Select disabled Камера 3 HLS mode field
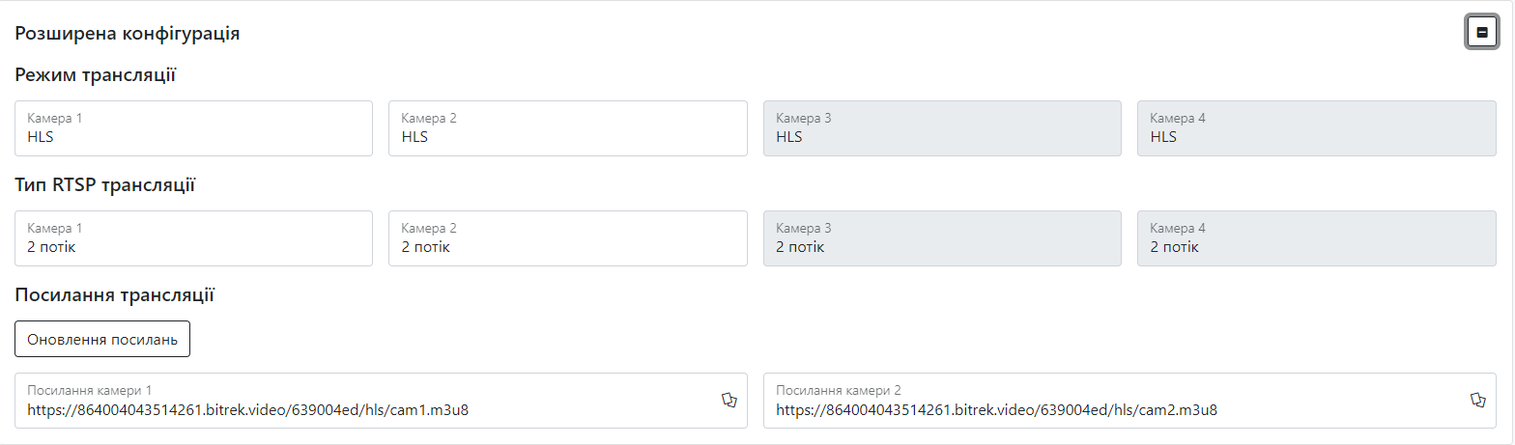Screen dimensions: 1515x445 942,128
